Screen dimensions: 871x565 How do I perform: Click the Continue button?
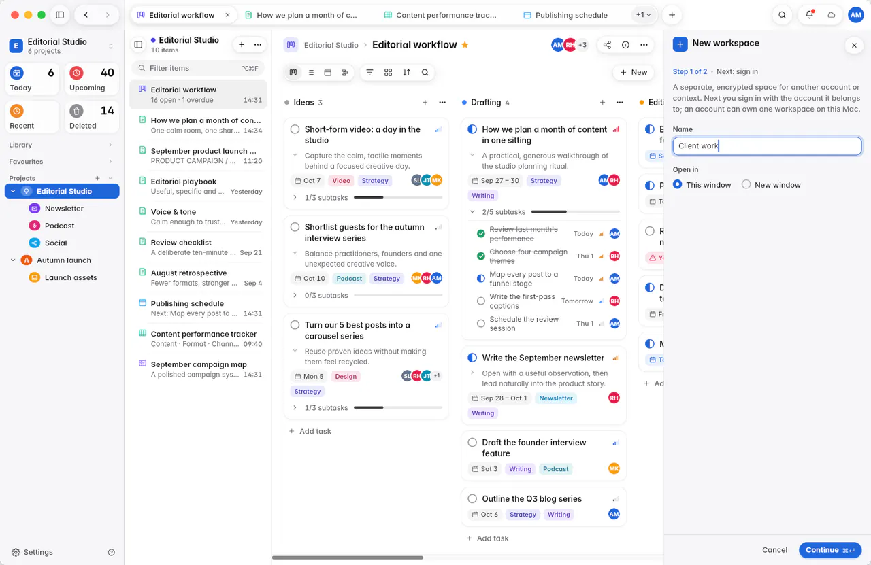(830, 550)
